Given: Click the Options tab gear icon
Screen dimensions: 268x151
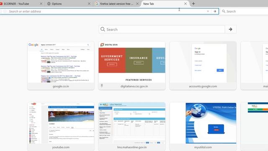Looking at the screenshot, I should pyautogui.click(x=49, y=4).
